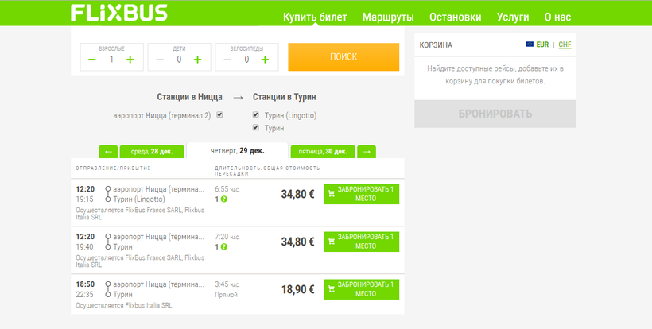The width and height of the screenshot is (652, 329).
Task: Uncheck аэропорт Ницца (терминал 2) checkbox
Action: (x=219, y=115)
